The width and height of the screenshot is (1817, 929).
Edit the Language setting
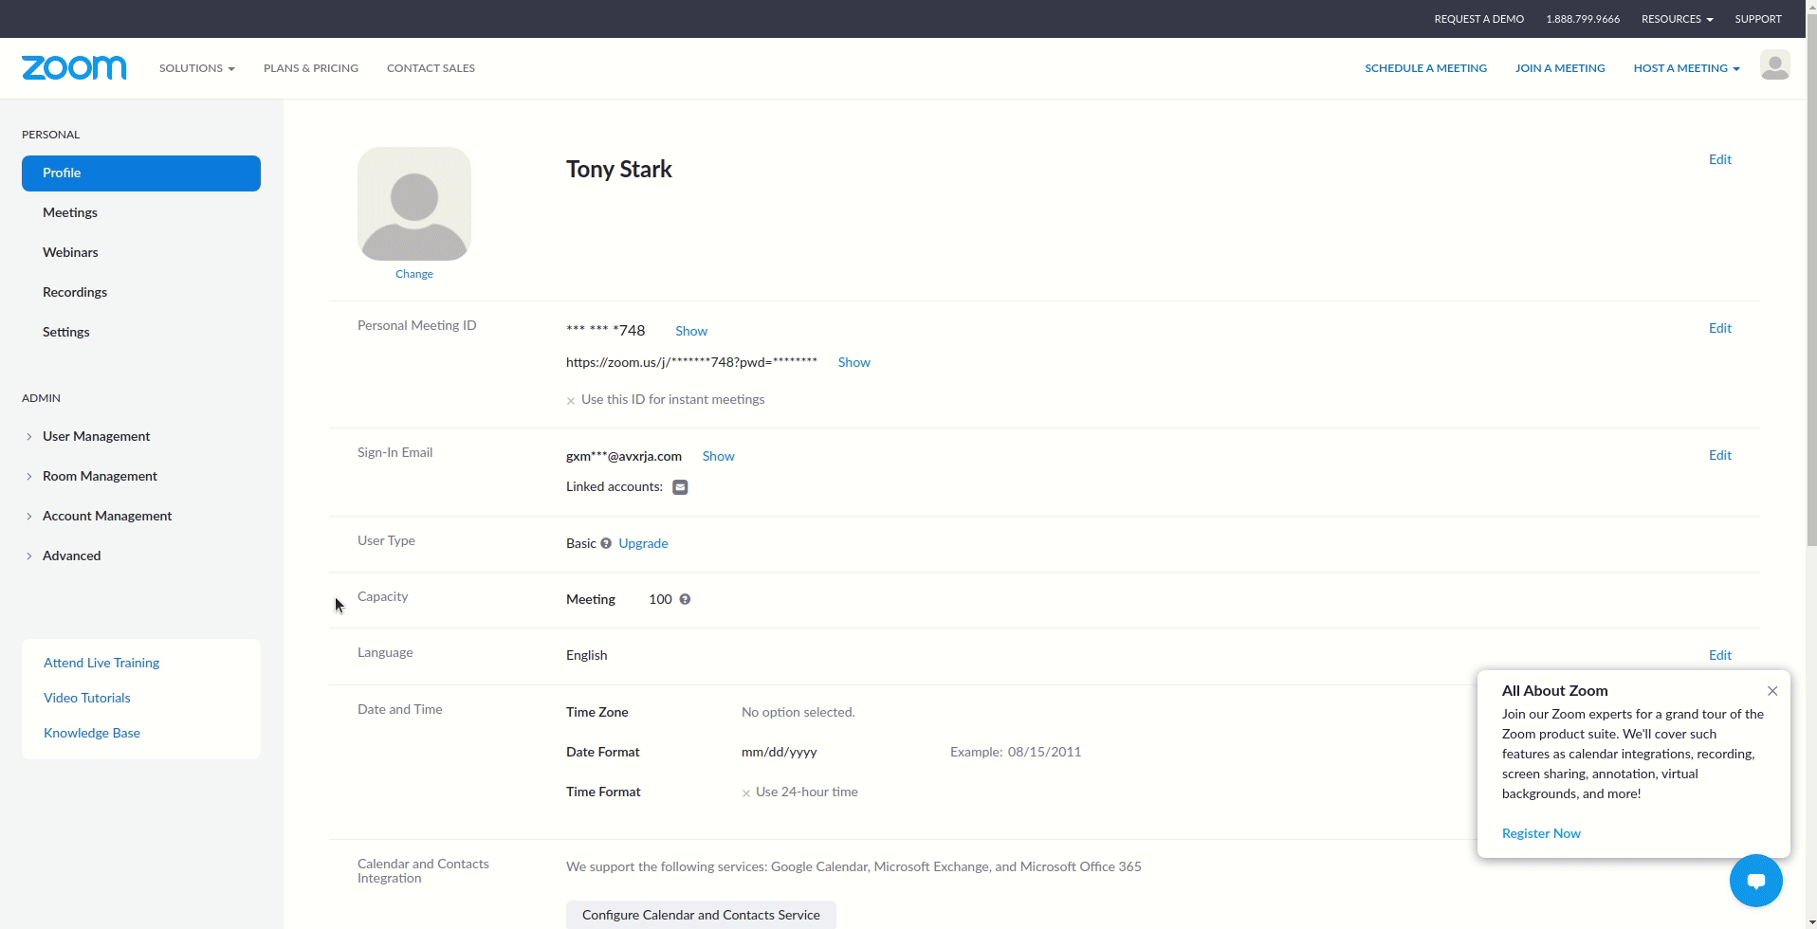click(1719, 655)
